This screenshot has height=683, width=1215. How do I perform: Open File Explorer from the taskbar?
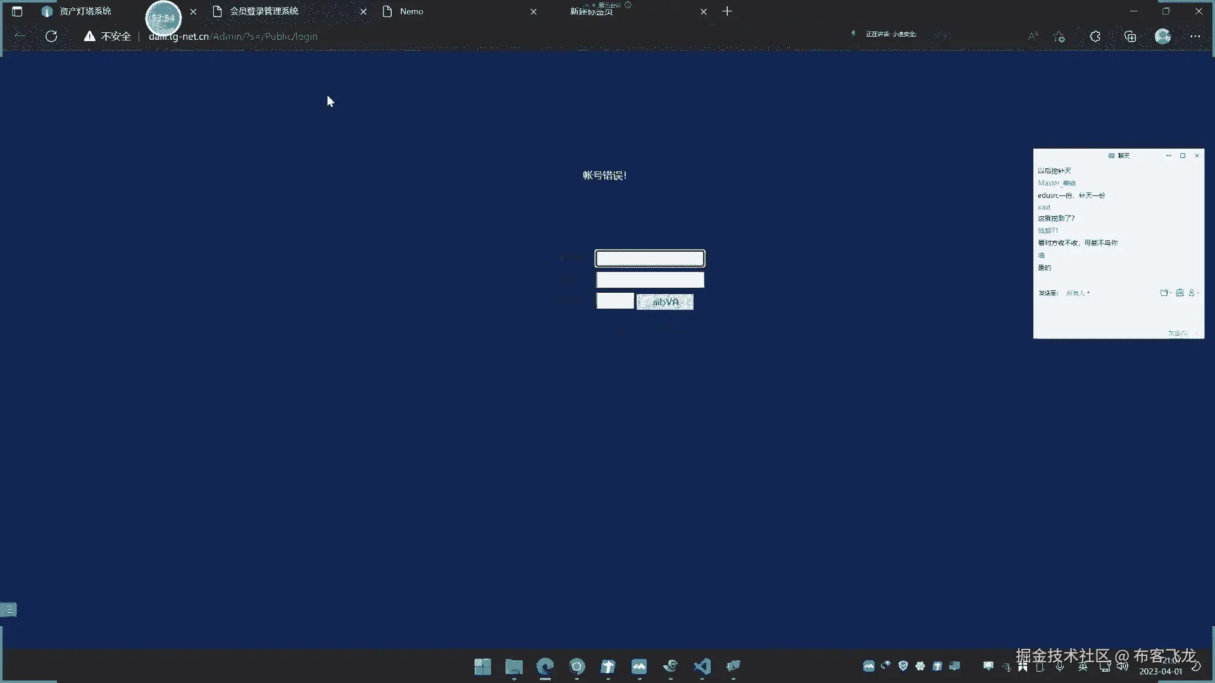coord(514,666)
